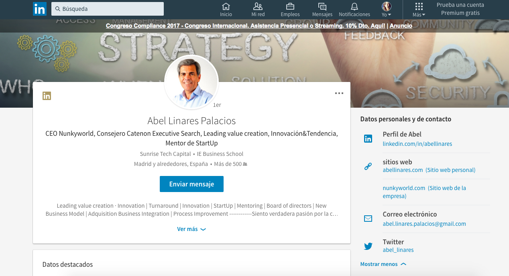This screenshot has width=509, height=276.
Task: Open the three-dot profile options menu
Action: point(339,93)
